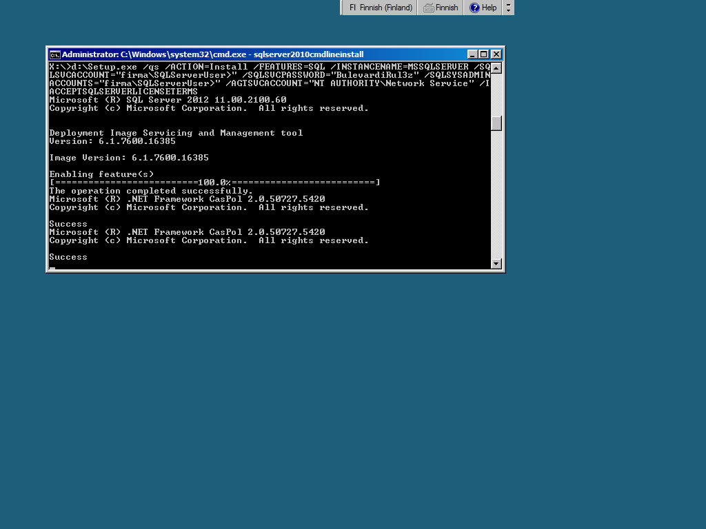
Task: Open the Help icon in language bar
Action: pos(475,8)
